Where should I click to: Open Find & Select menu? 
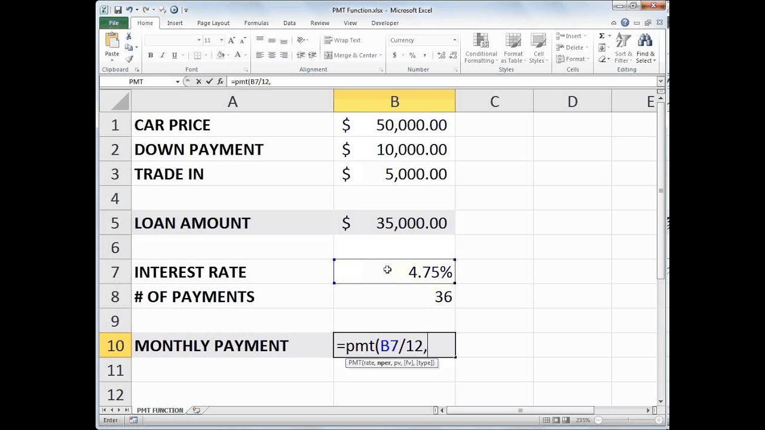(645, 48)
